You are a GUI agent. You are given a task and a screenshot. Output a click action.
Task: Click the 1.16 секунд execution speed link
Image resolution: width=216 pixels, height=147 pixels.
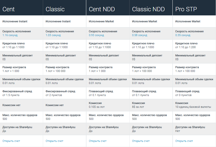pyautogui.click(x=10, y=35)
